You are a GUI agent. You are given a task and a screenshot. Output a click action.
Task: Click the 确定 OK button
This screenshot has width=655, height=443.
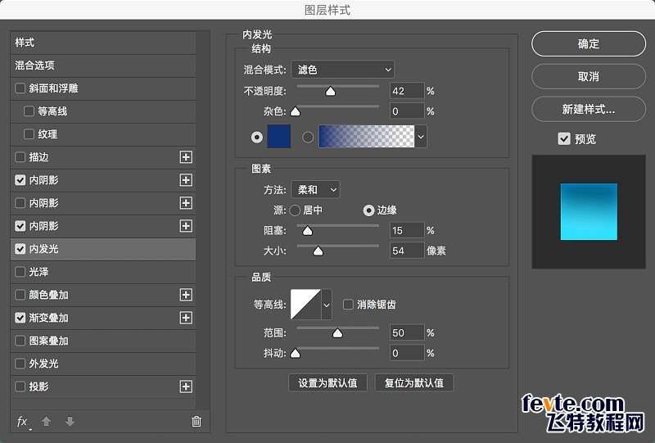tap(588, 44)
